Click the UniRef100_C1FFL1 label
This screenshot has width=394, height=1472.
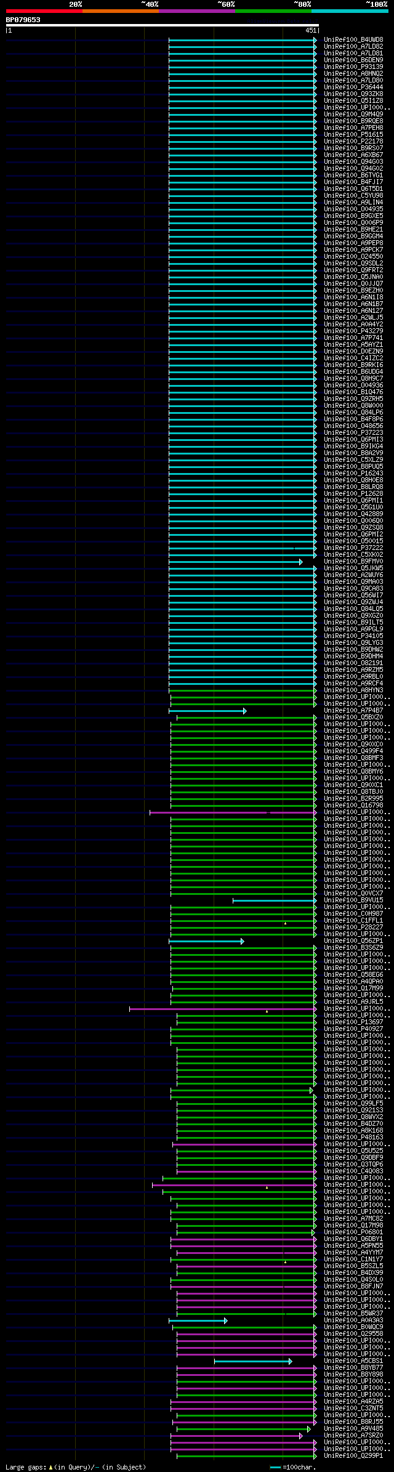(x=353, y=921)
